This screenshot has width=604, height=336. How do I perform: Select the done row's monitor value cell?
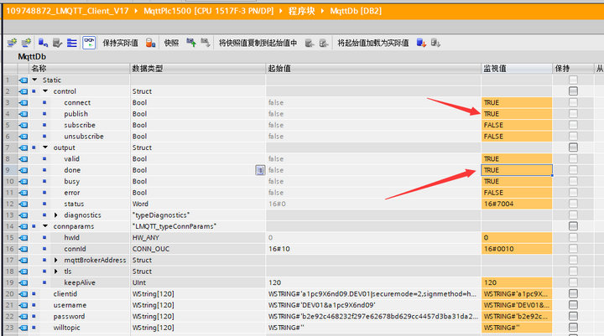516,170
